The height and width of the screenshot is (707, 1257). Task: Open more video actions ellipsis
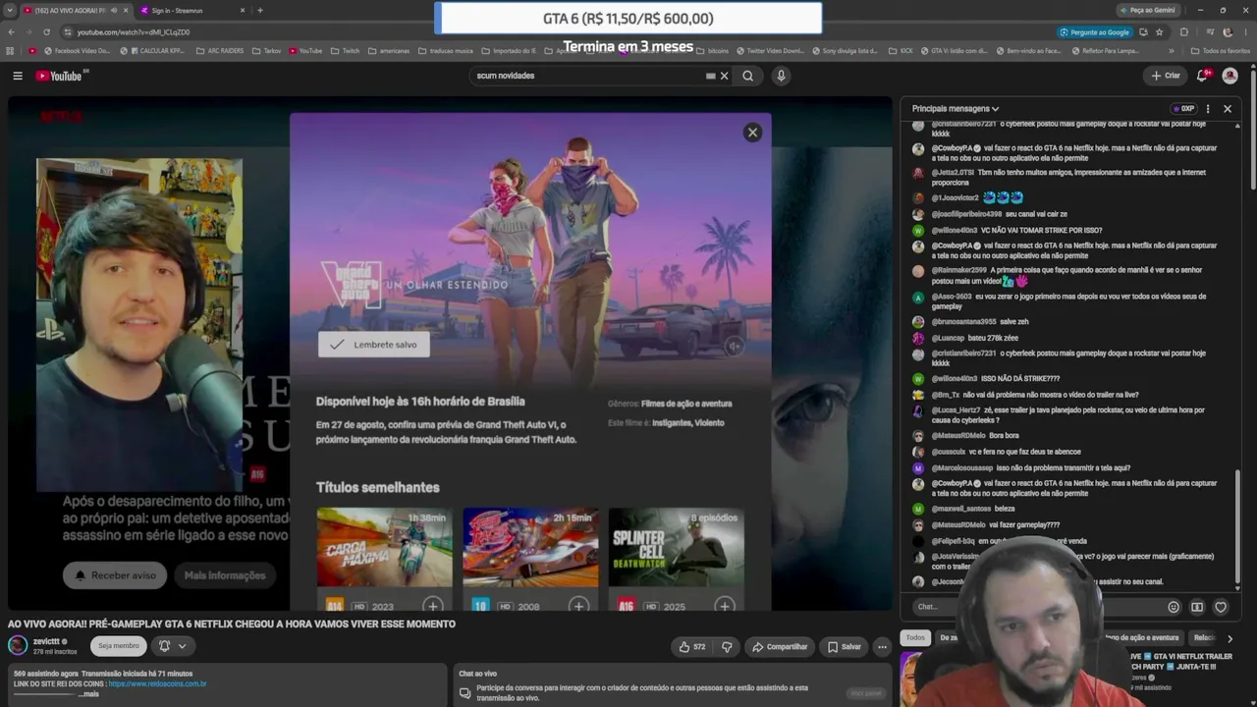click(882, 646)
